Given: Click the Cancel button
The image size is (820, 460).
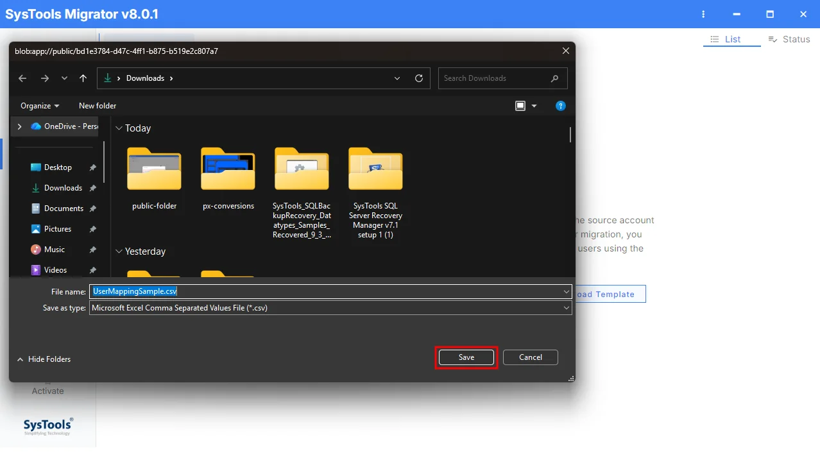Looking at the screenshot, I should pos(531,357).
